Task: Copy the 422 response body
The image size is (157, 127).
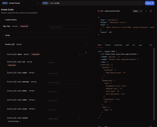Action: tap(151, 11)
